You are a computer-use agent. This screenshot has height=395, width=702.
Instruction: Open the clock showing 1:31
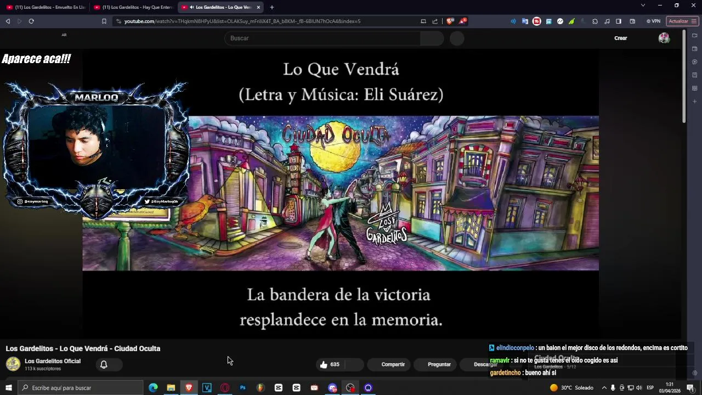point(670,388)
